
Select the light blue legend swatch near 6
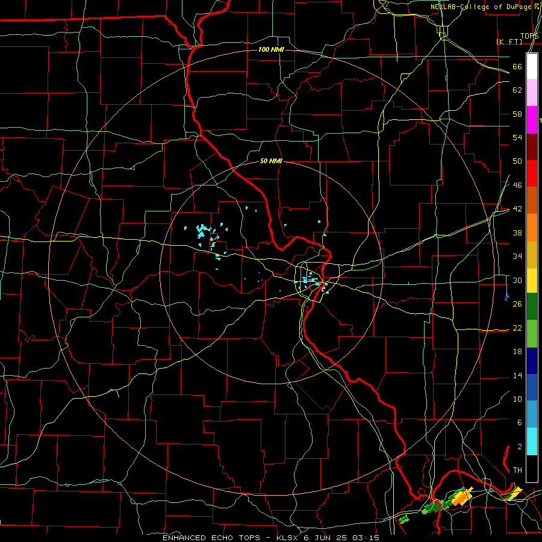(532, 414)
